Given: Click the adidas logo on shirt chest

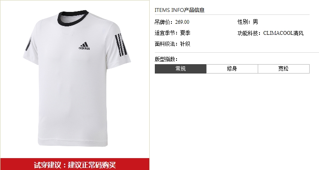Looking at the screenshot, I should [x=84, y=46].
